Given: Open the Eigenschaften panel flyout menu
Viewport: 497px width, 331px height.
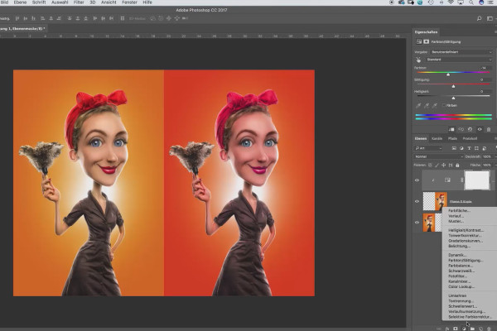Looking at the screenshot, I should (x=495, y=32).
